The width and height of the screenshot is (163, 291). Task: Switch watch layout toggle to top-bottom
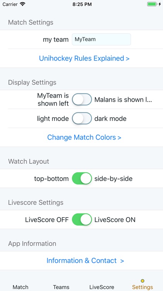click(x=82, y=178)
